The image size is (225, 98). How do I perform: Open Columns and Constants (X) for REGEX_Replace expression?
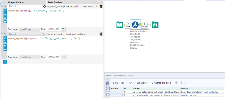5,42
